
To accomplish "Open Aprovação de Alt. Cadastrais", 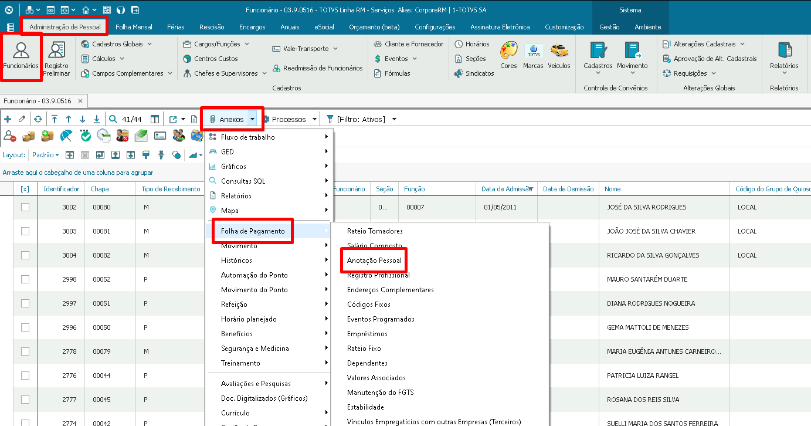I will click(x=710, y=59).
